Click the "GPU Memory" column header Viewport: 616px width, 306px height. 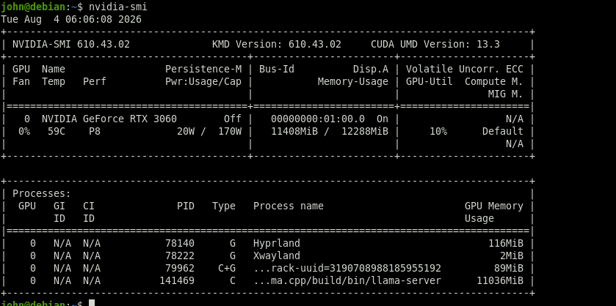494,206
